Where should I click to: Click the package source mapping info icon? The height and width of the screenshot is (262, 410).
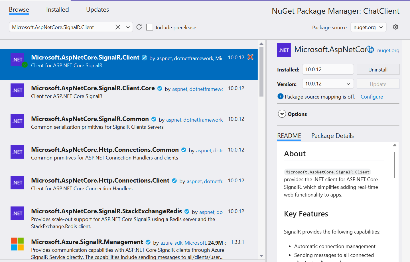tap(280, 96)
